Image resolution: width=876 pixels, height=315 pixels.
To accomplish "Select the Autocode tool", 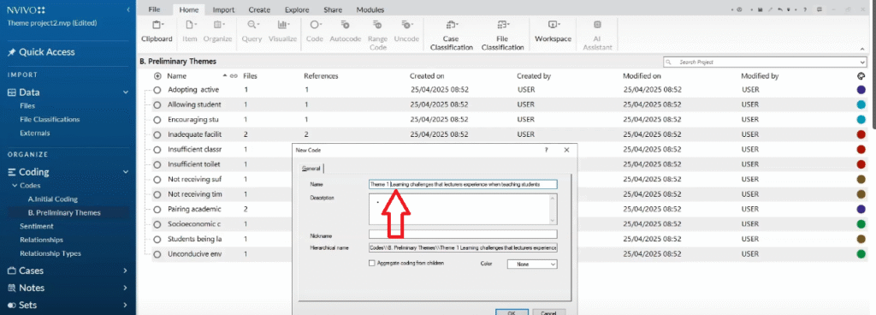I will [346, 32].
